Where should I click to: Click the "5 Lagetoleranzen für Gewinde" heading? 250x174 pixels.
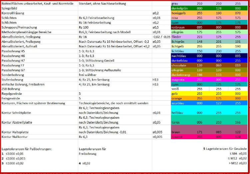pos(225,149)
